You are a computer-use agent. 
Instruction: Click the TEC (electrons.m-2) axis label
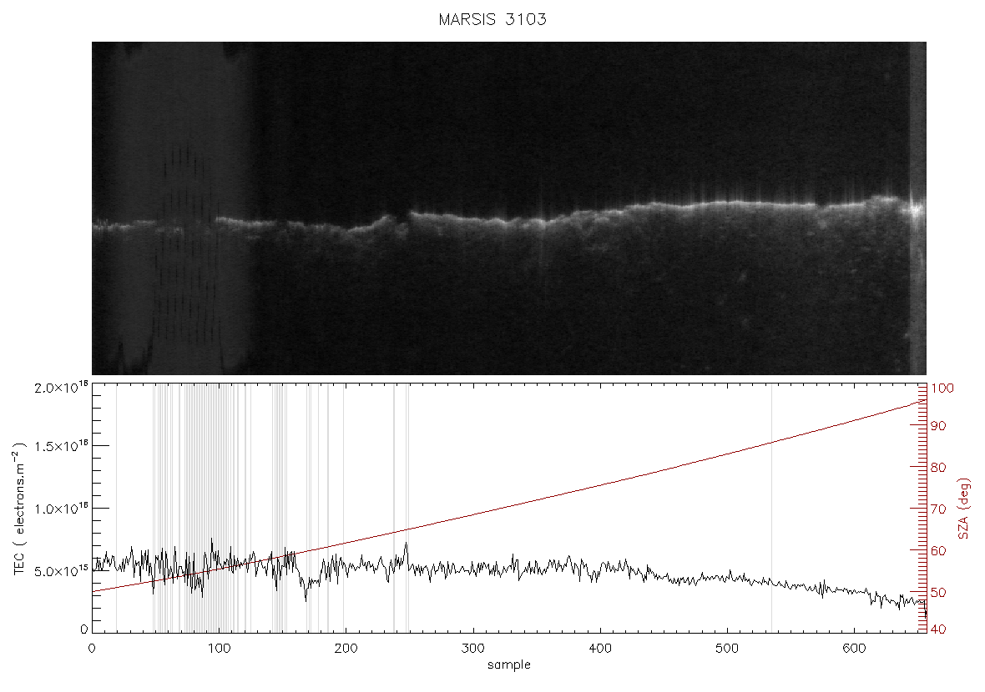point(19,509)
